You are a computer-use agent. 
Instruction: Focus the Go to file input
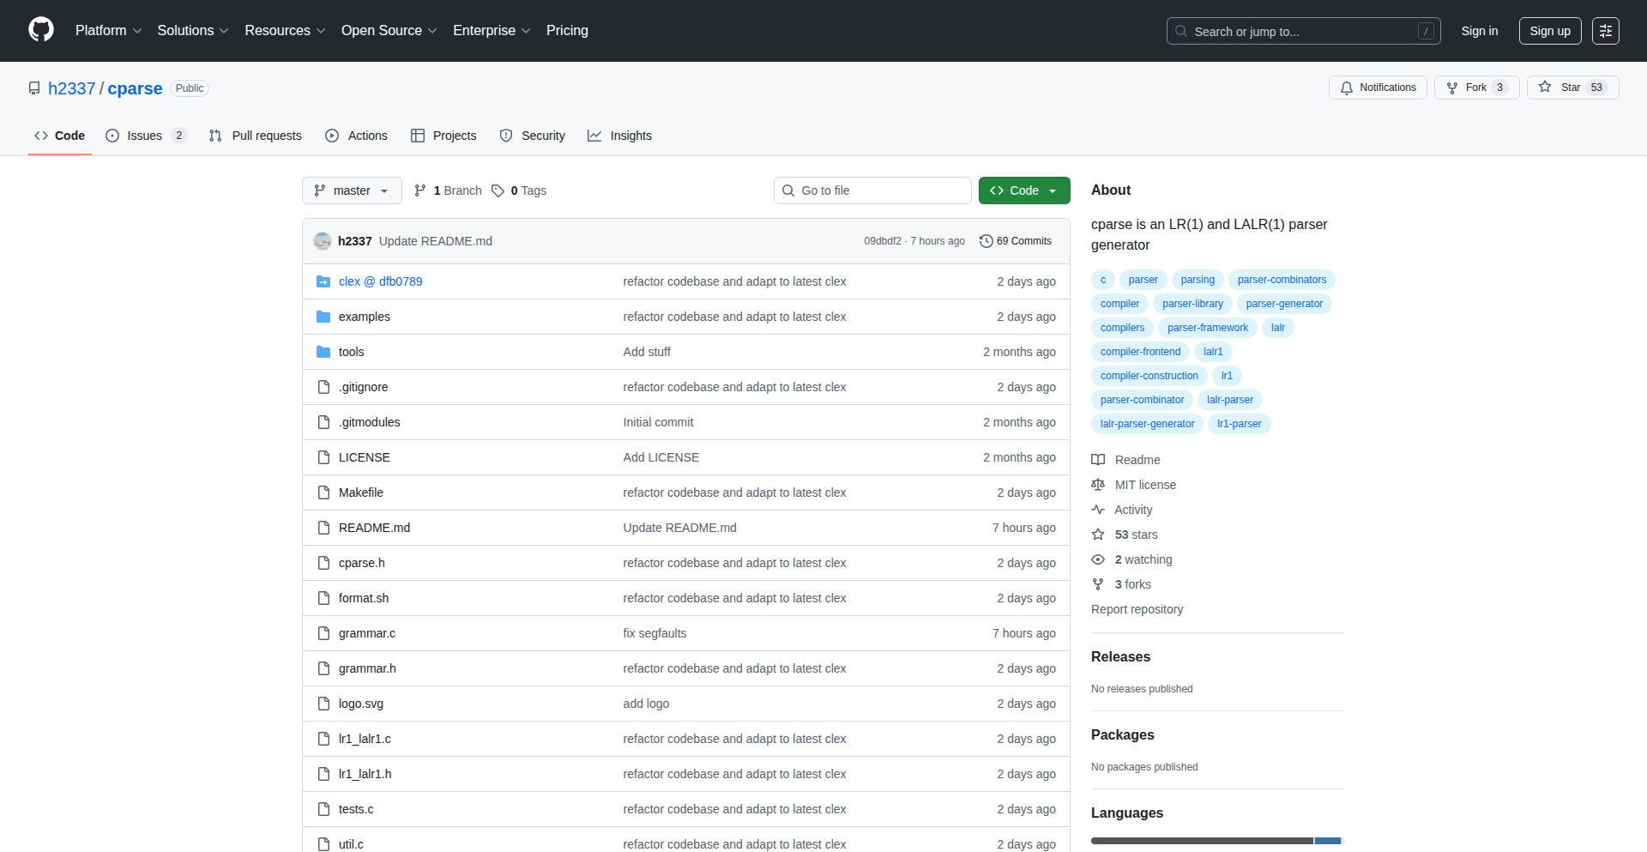pyautogui.click(x=872, y=190)
